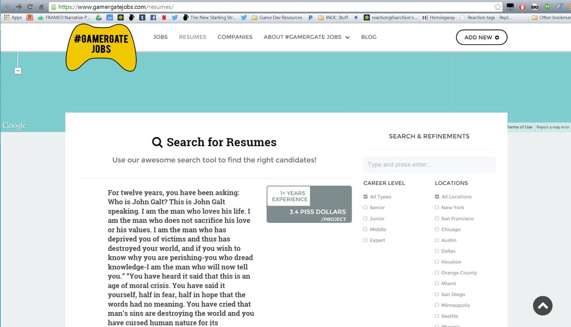Open the Reaction tags bookmark
Image resolution: width=571 pixels, height=327 pixels.
(487, 18)
